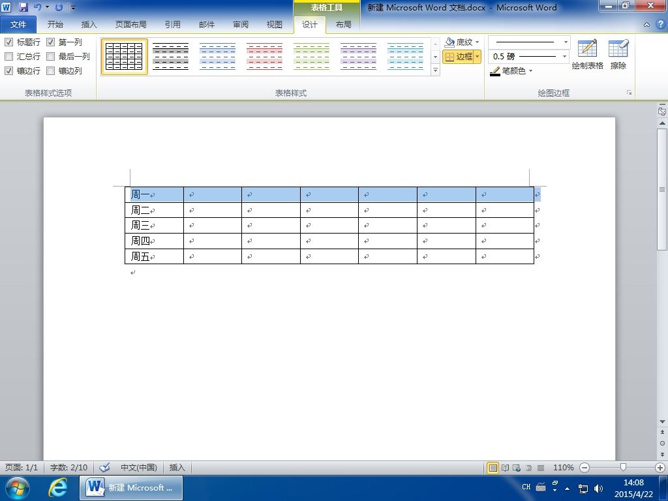
Task: Move table styles gallery down one row
Action: click(435, 57)
